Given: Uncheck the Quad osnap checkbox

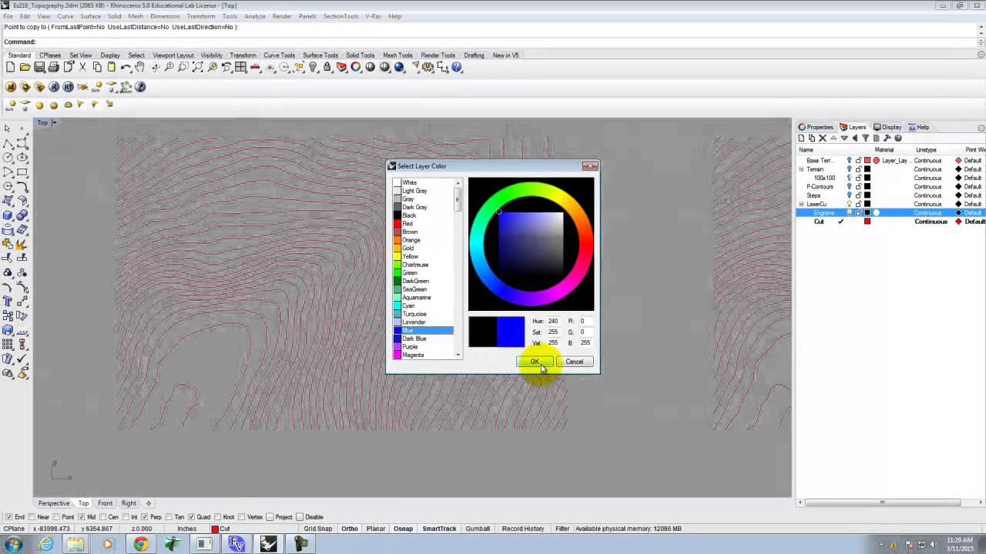Looking at the screenshot, I should (193, 517).
